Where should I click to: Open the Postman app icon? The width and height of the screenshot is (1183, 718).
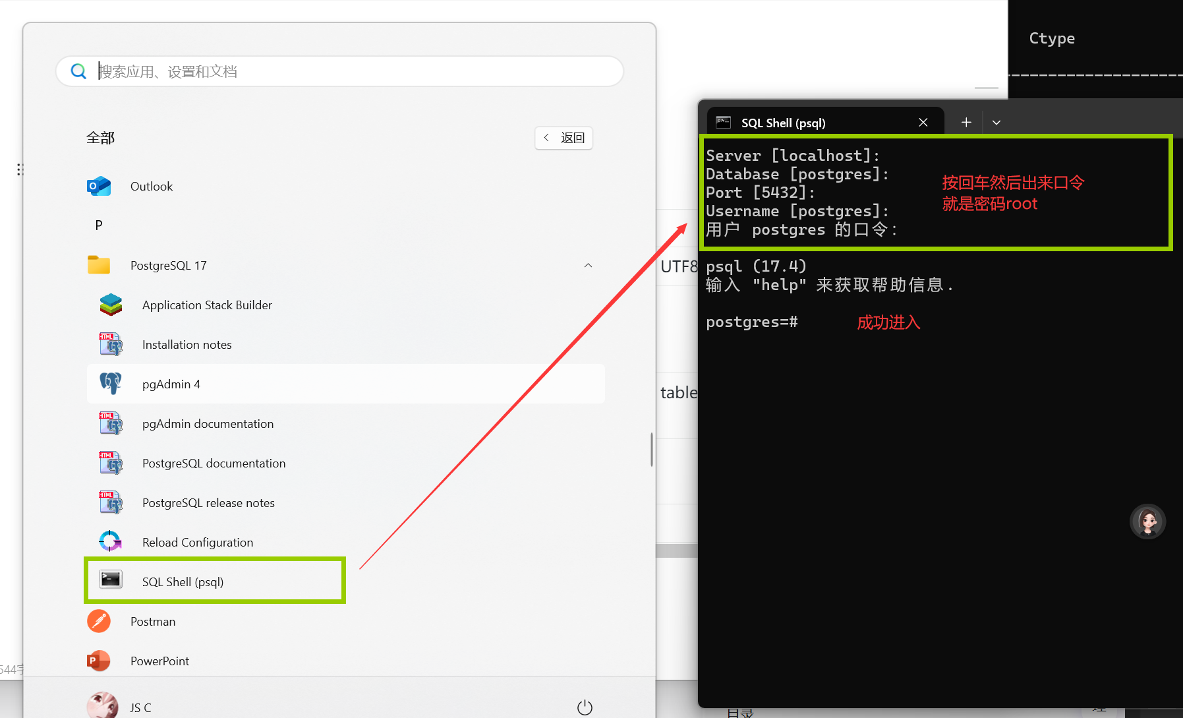99,621
